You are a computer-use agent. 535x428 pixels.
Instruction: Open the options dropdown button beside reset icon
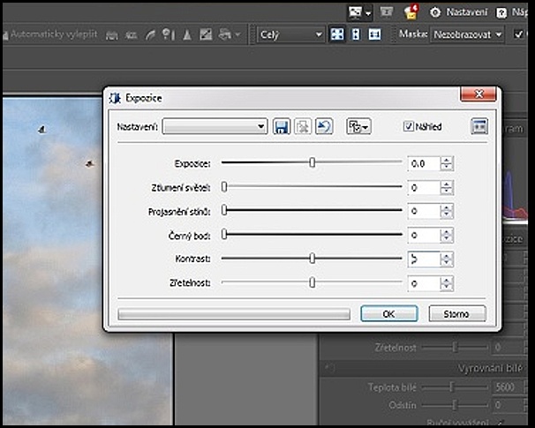point(358,127)
